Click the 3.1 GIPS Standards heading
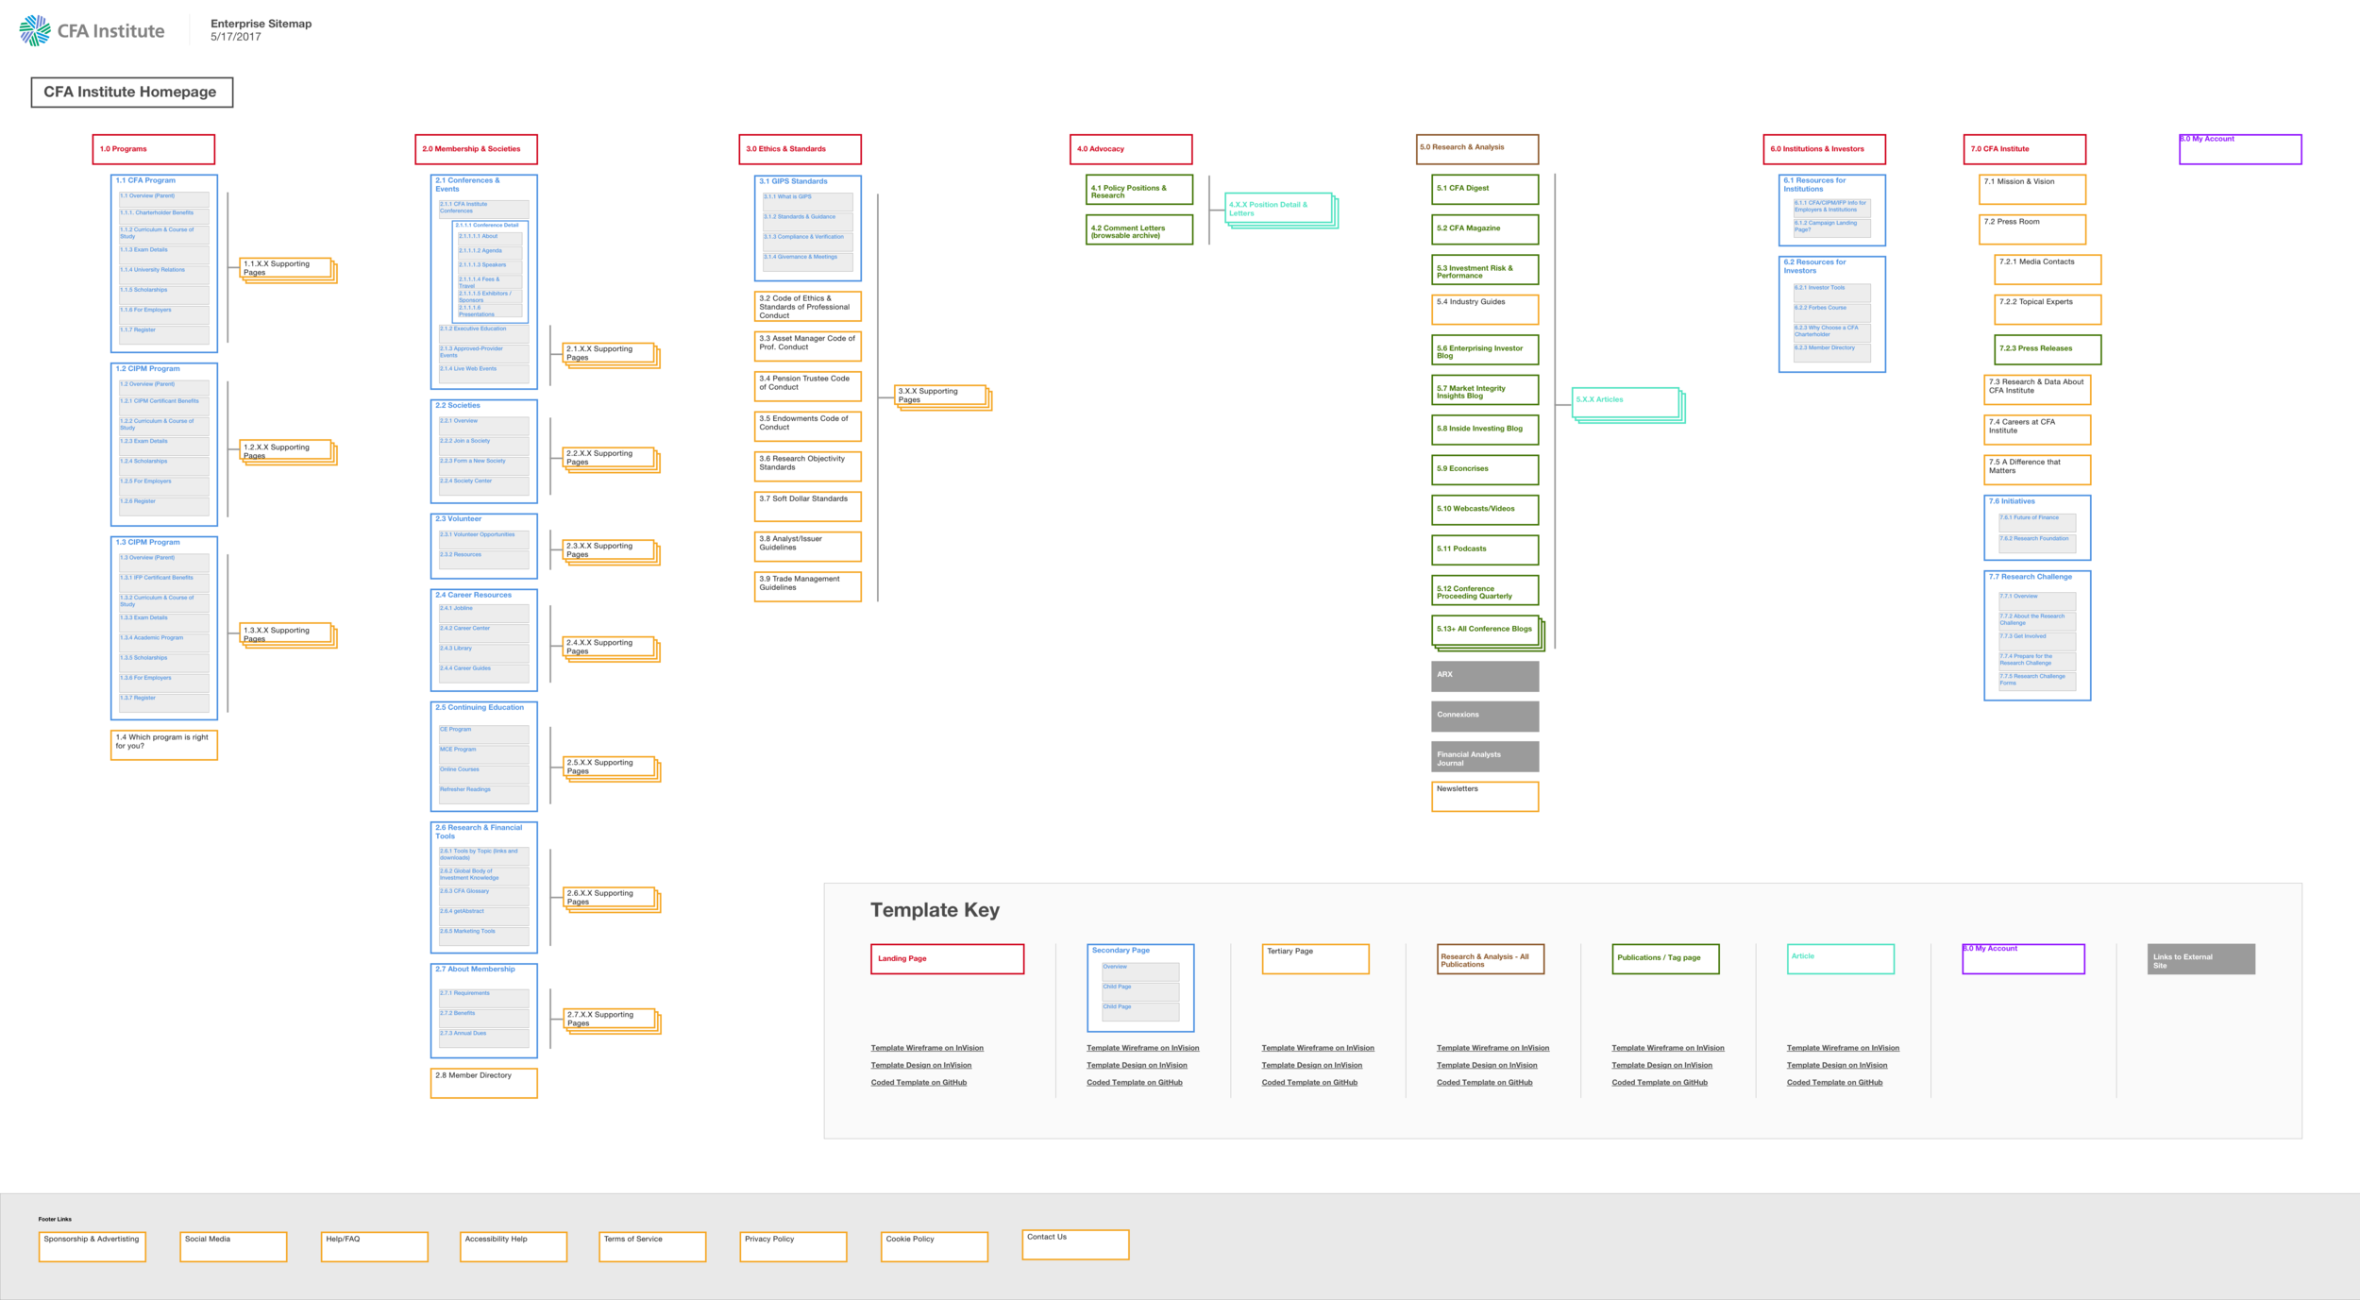 (794, 181)
